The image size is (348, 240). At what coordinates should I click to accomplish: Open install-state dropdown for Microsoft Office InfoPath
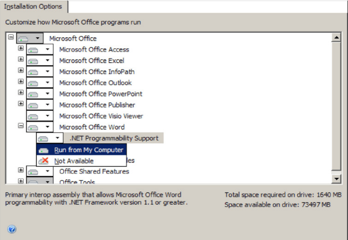tap(40, 71)
